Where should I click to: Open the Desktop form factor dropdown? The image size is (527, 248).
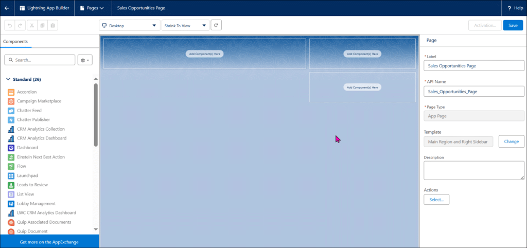pyautogui.click(x=129, y=26)
